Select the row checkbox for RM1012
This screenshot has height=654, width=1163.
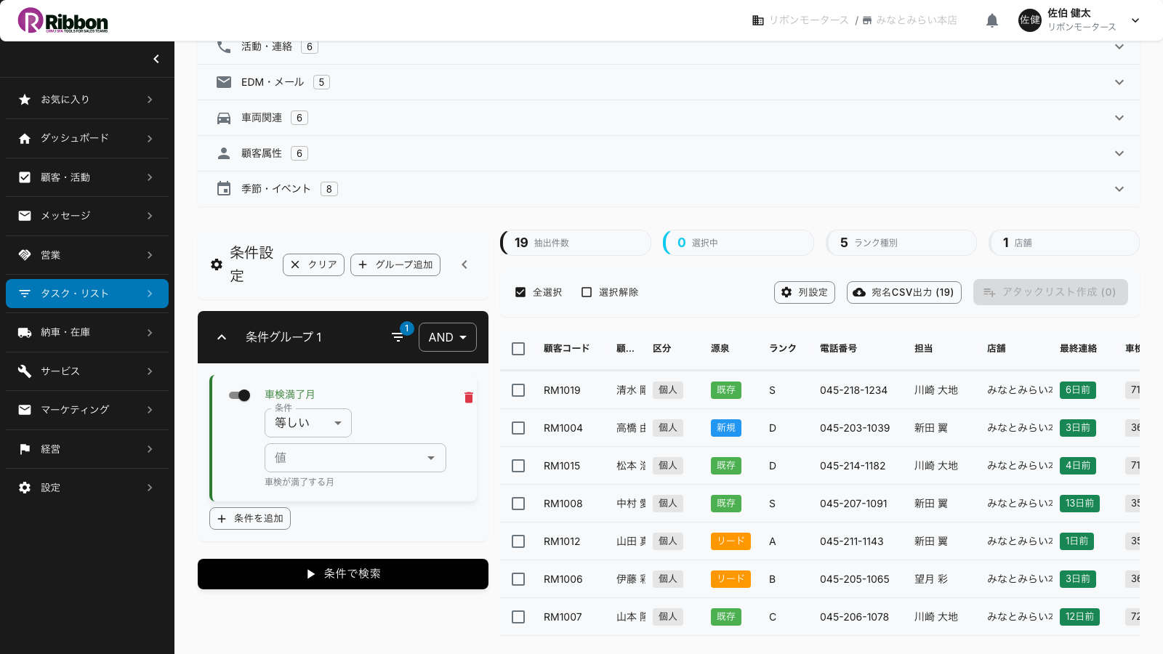[x=518, y=541]
